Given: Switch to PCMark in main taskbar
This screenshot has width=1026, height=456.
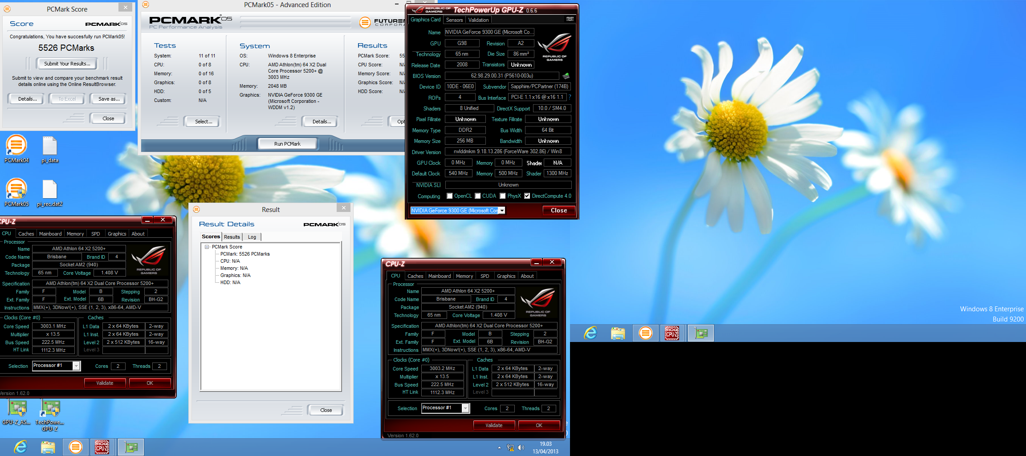Looking at the screenshot, I should coord(75,447).
